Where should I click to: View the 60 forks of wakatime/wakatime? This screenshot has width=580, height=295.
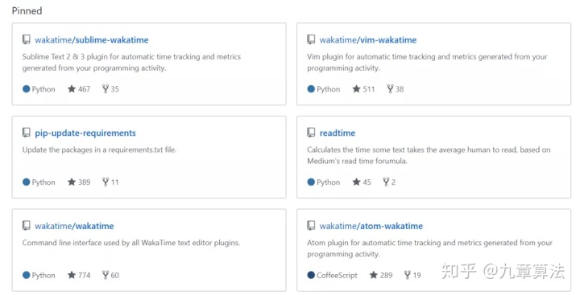(110, 275)
